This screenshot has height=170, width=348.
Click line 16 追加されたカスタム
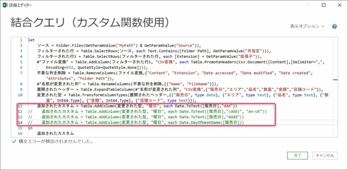click(x=56, y=133)
